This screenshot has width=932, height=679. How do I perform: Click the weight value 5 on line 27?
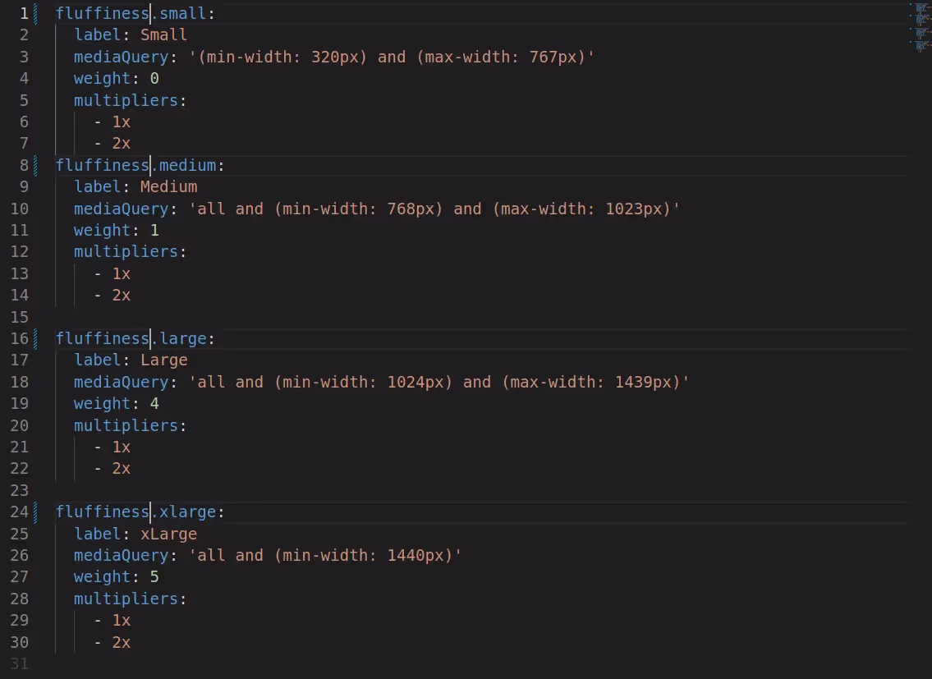pos(154,576)
